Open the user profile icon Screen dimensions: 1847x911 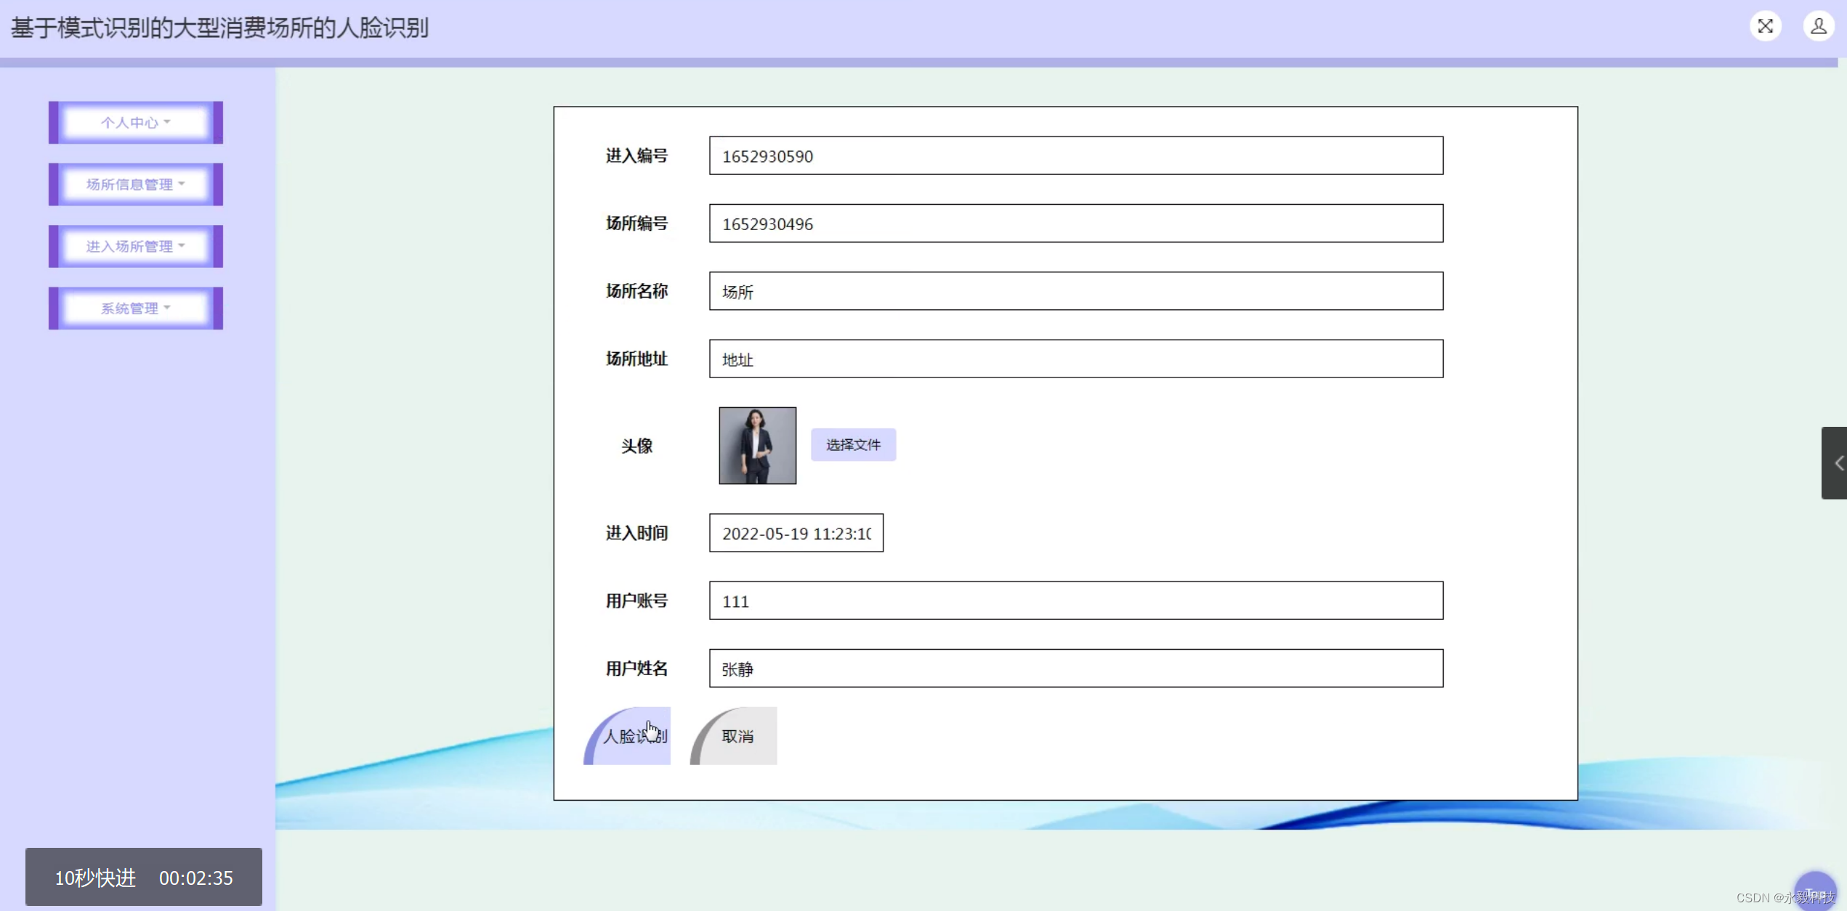[1818, 27]
